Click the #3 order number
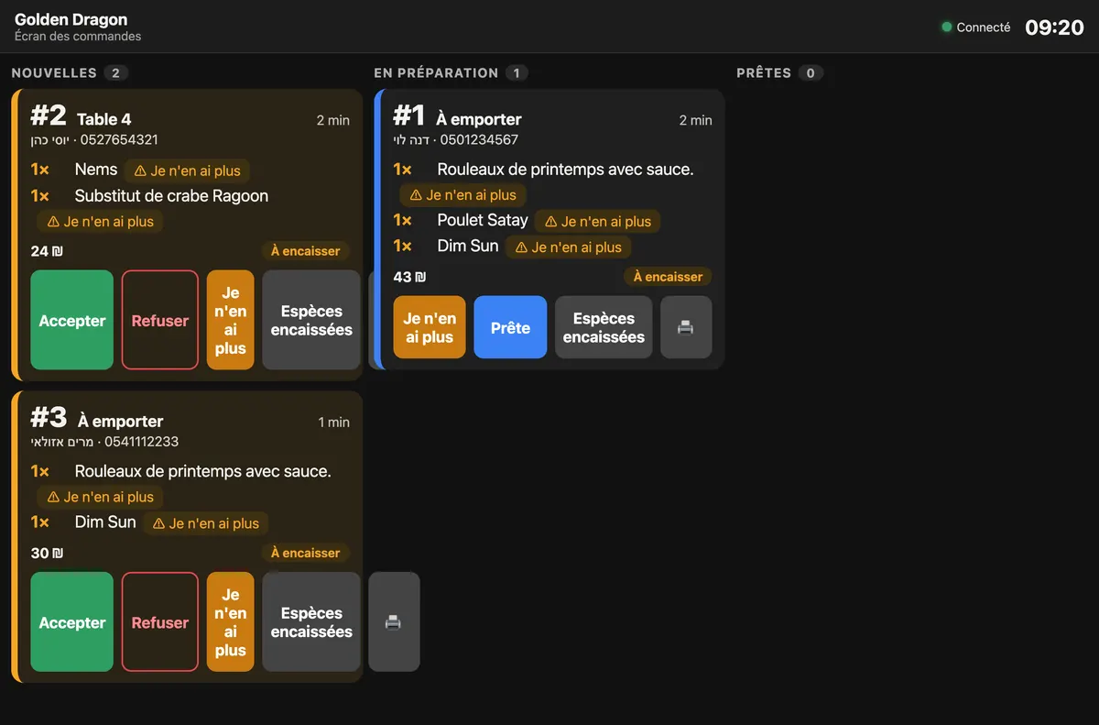 tap(49, 418)
